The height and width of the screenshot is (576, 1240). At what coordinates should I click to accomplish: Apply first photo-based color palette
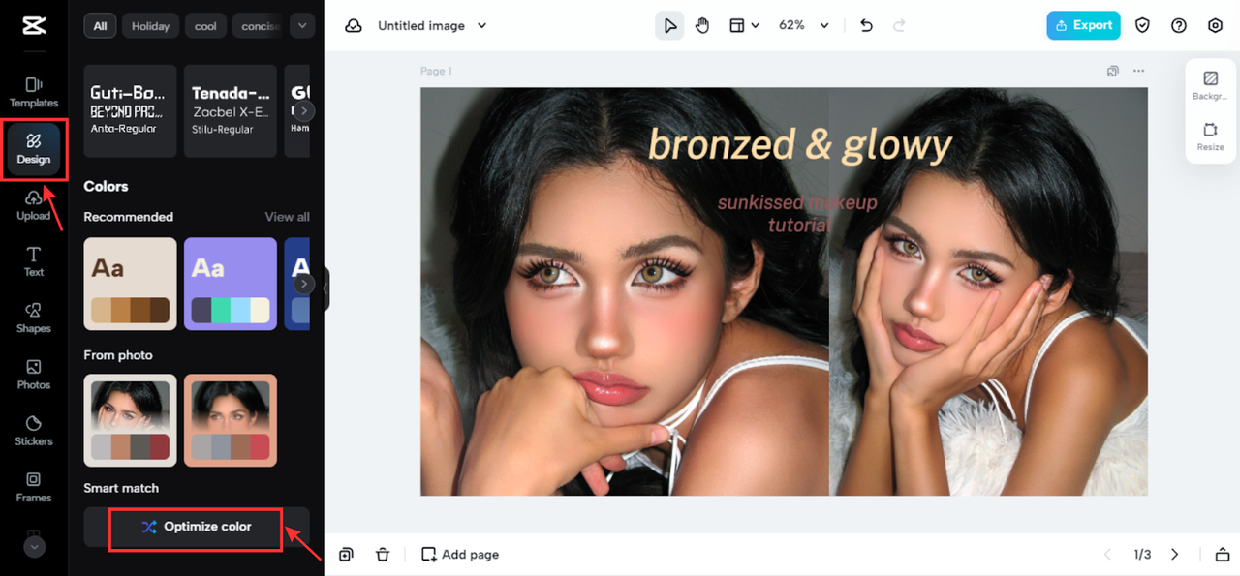point(130,420)
